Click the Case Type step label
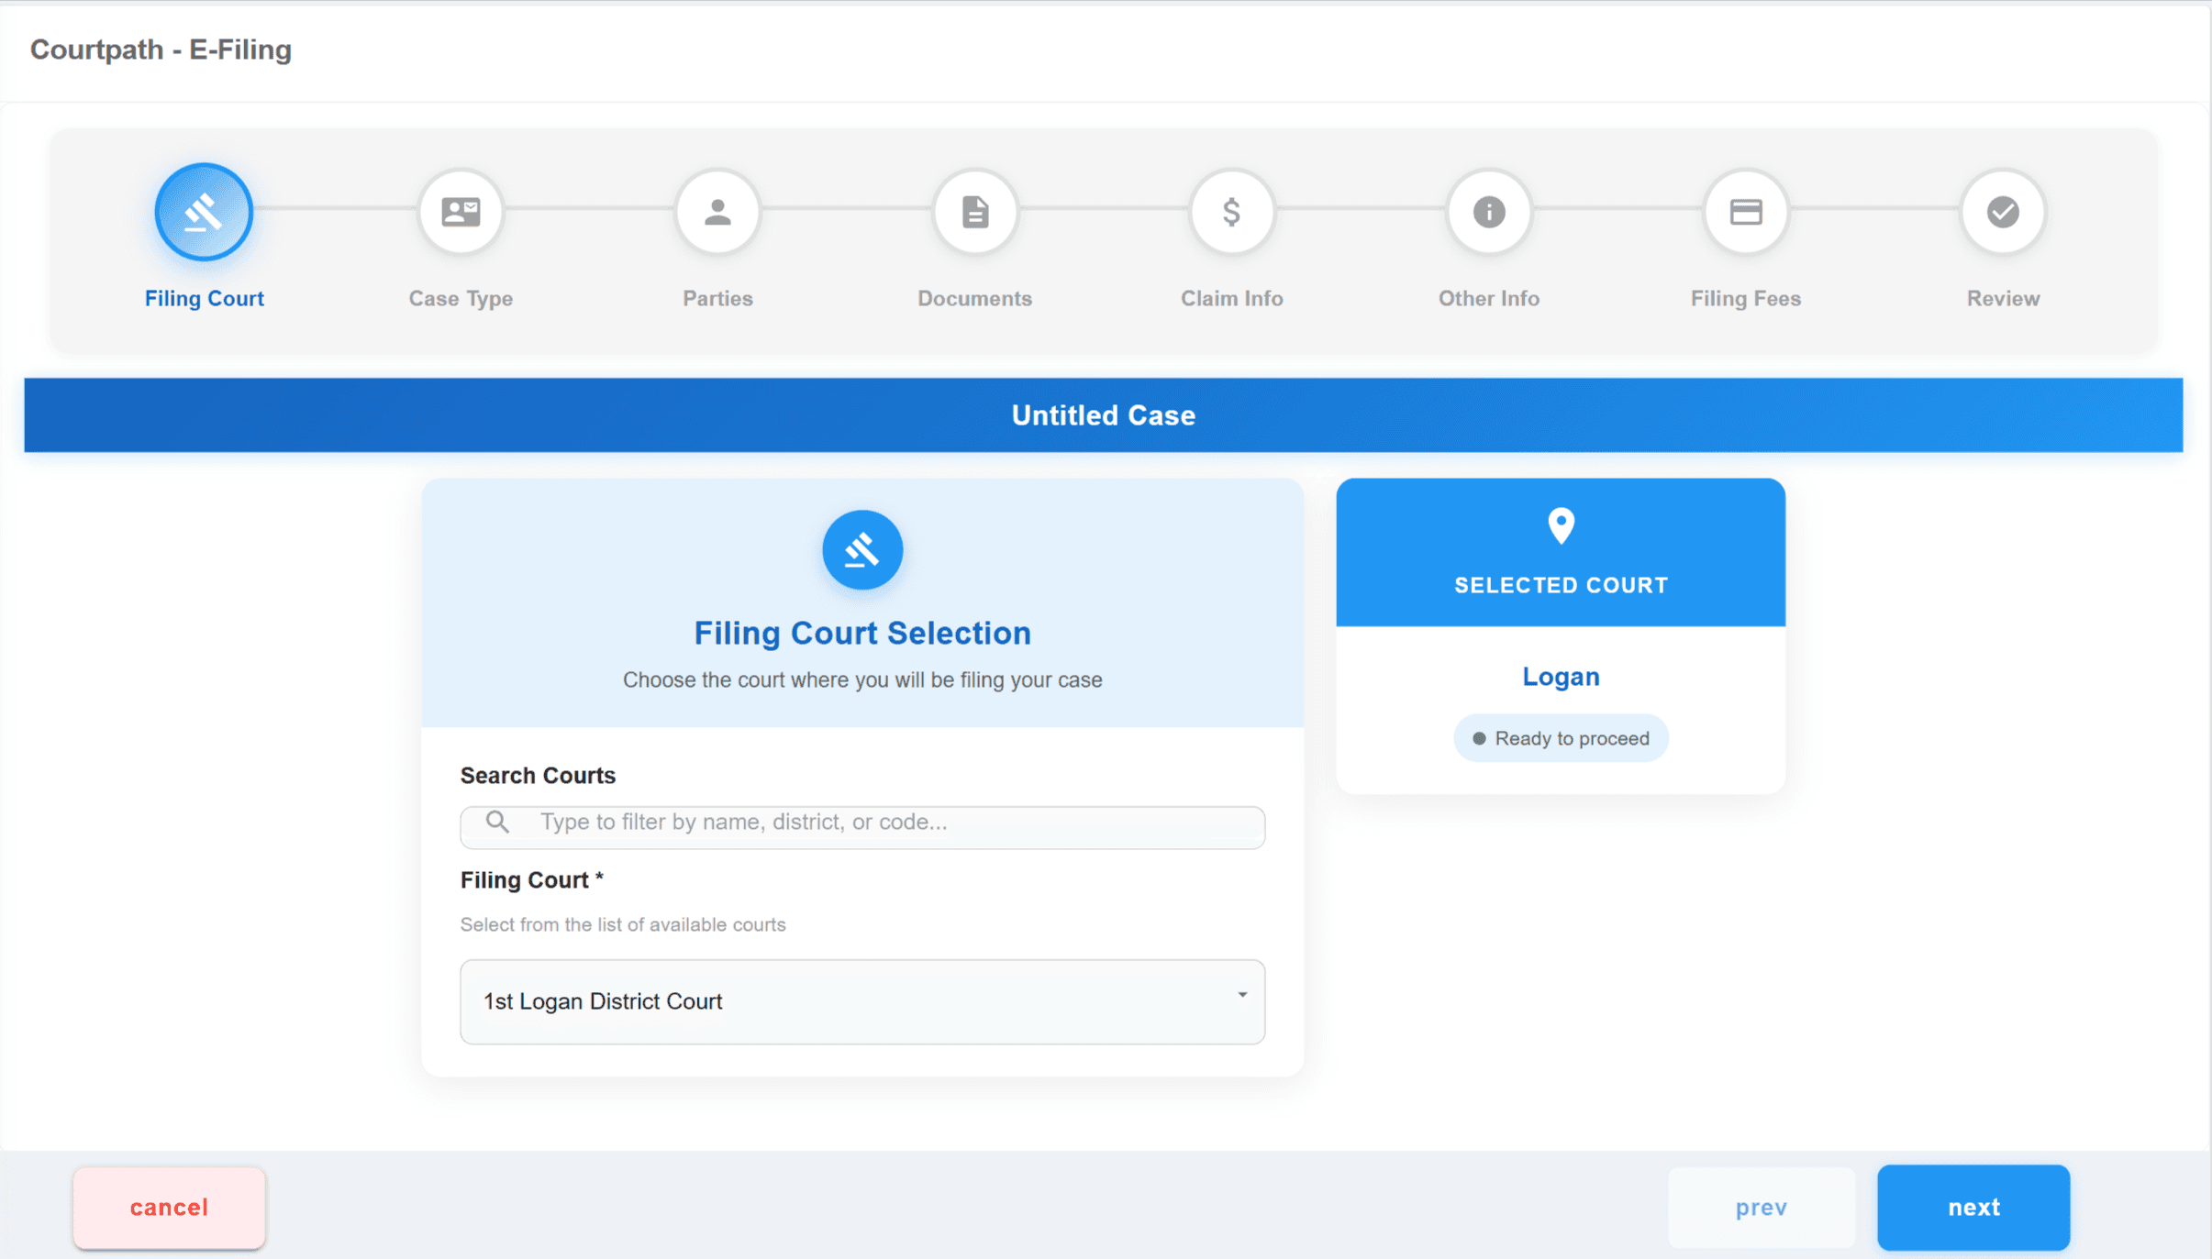 click(x=461, y=299)
